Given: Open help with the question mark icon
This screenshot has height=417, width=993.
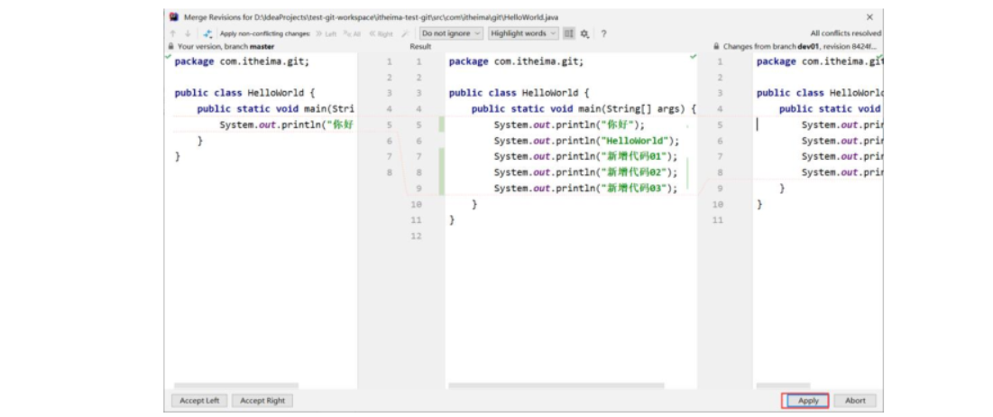Looking at the screenshot, I should (603, 33).
